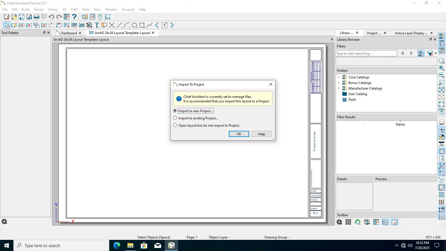Click the New Plan icon in toolbar
This screenshot has height=251, width=446.
coord(6,17)
